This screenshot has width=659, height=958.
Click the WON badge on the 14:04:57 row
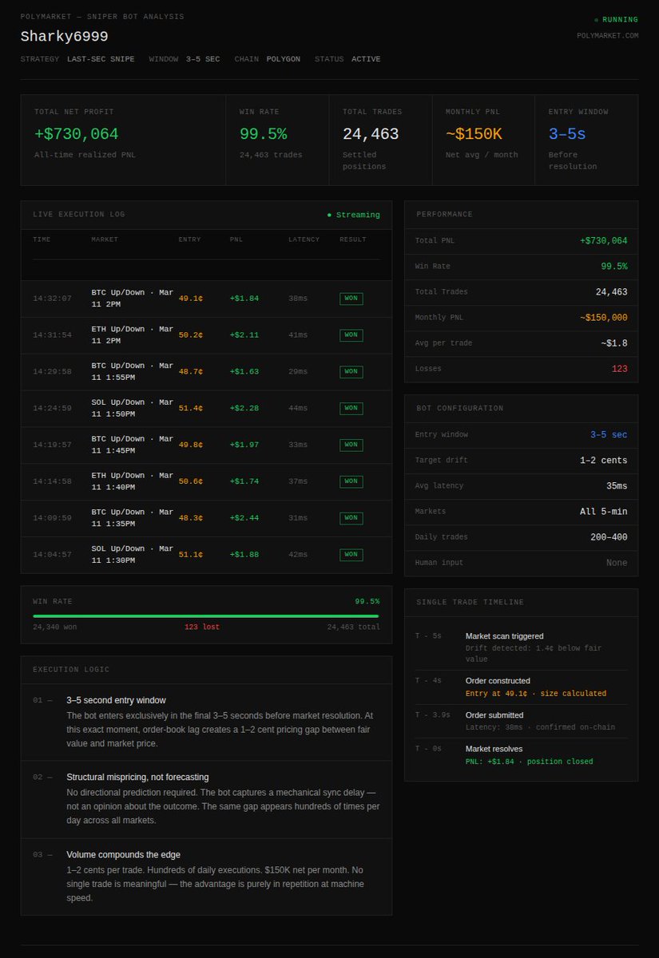(x=351, y=555)
